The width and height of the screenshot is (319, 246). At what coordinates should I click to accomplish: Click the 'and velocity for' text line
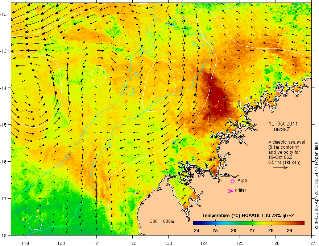(x=284, y=152)
